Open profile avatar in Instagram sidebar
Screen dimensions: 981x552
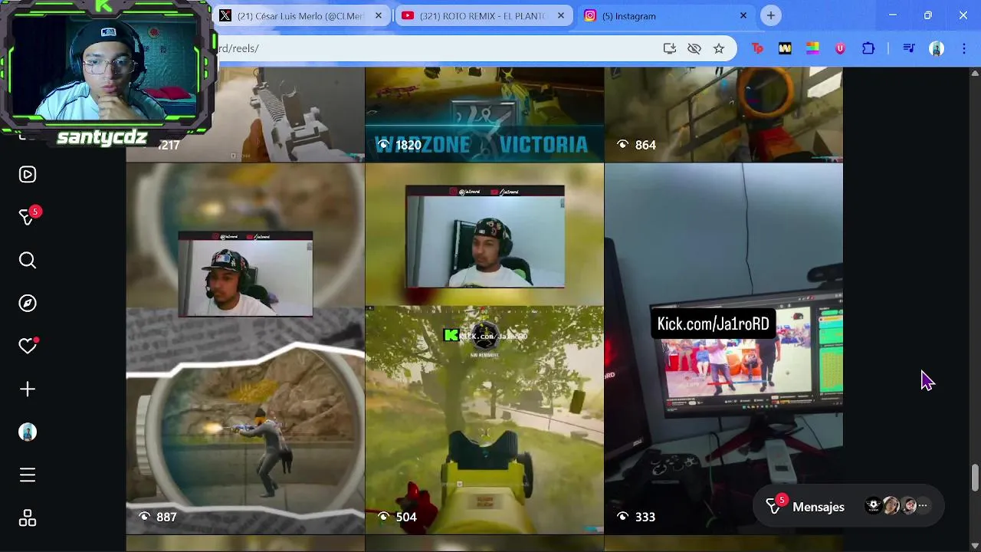[28, 432]
